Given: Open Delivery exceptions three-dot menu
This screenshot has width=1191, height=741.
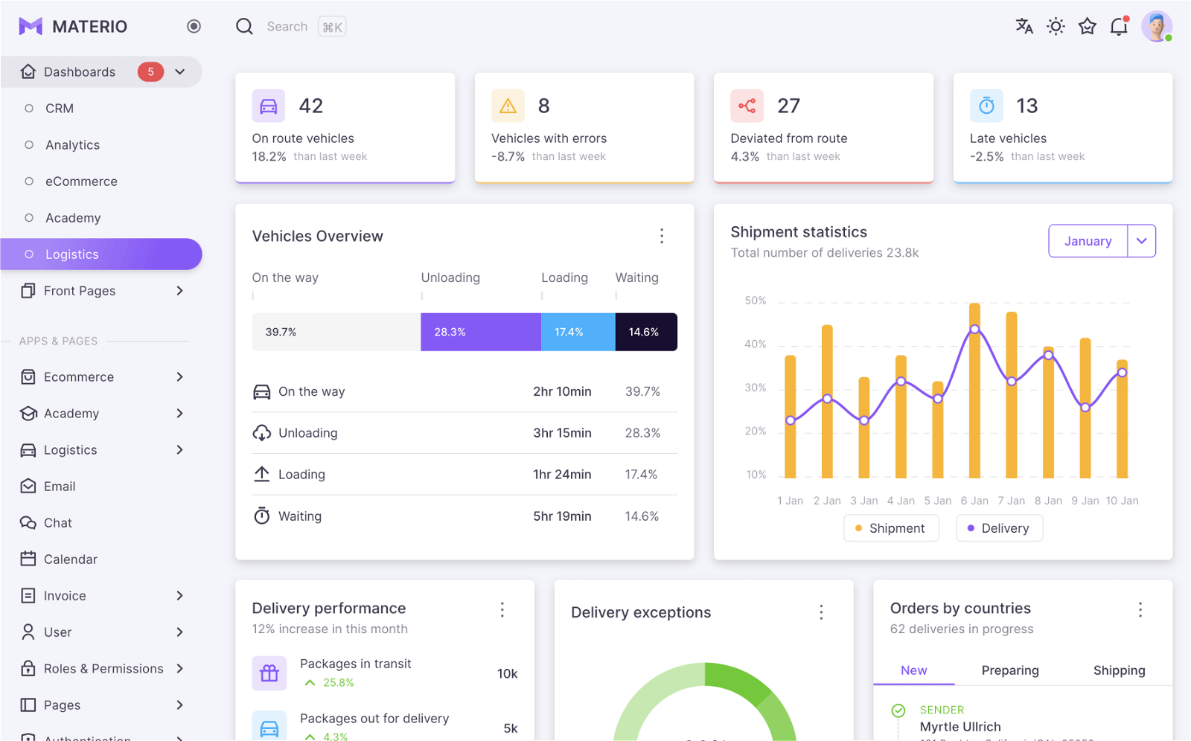Looking at the screenshot, I should pyautogui.click(x=821, y=612).
